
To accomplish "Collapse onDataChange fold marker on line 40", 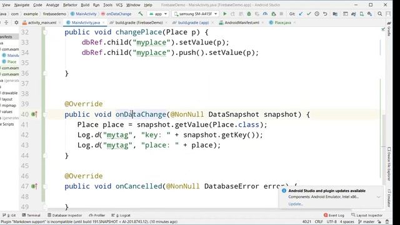I will pos(45,114).
